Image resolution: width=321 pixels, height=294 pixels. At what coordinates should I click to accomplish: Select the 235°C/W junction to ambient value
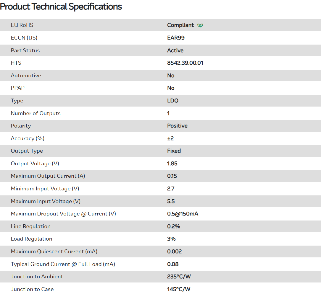(179, 277)
